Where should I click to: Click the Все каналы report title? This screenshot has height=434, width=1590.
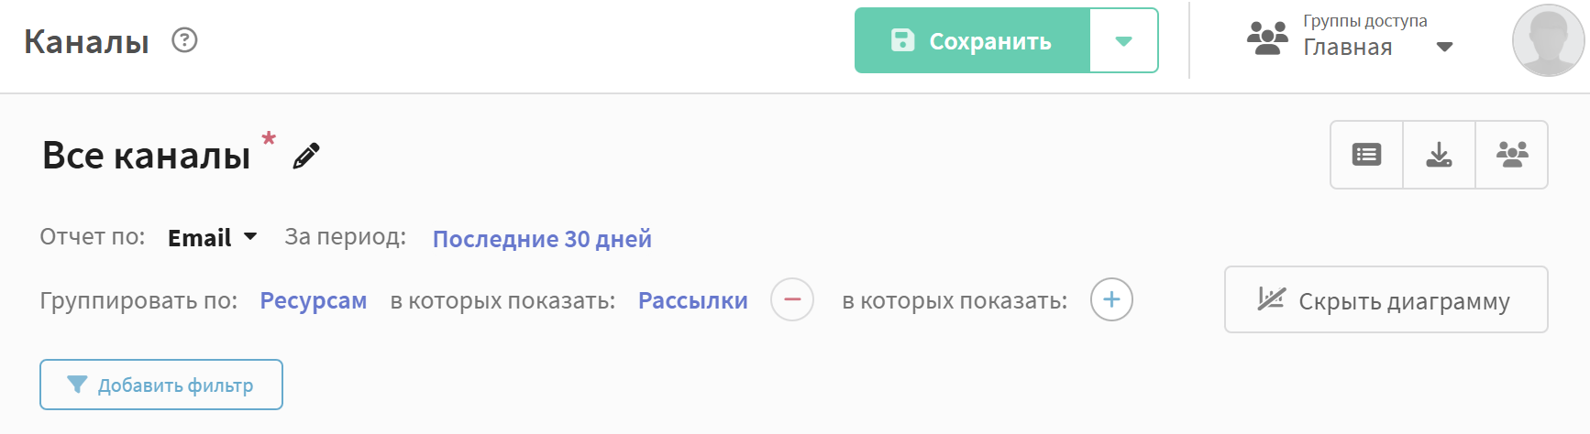tap(147, 156)
